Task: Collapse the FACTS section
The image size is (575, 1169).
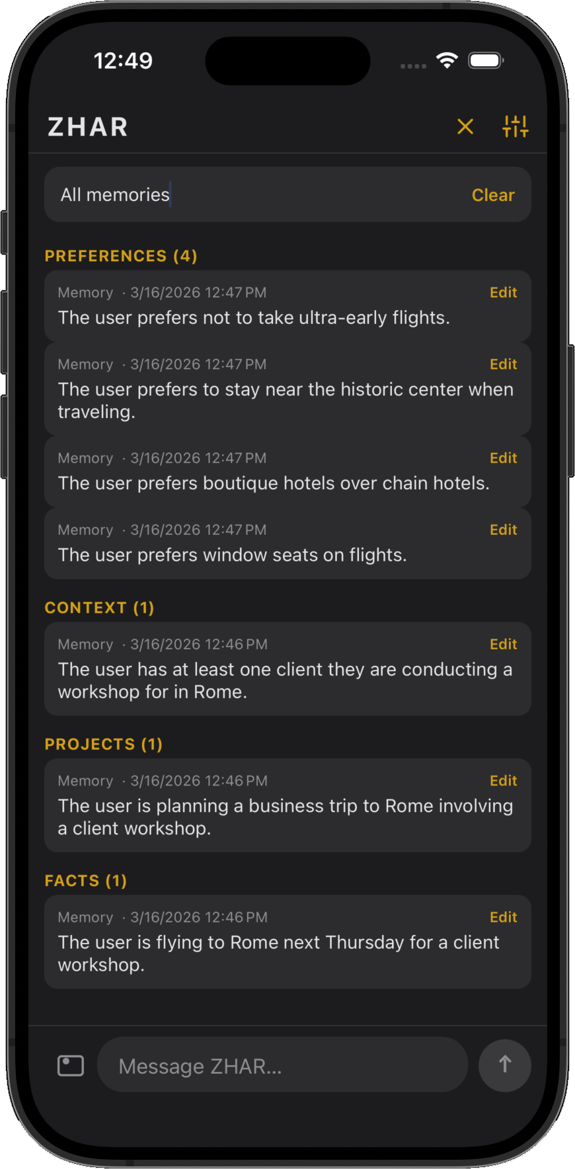Action: pos(85,880)
